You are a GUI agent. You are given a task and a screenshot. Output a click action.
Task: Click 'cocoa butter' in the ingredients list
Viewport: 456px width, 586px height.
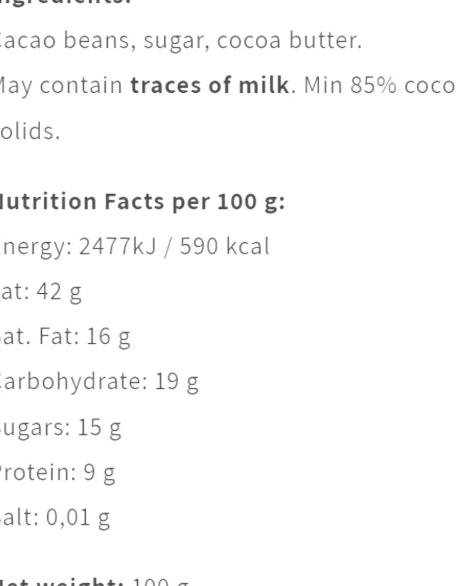pyautogui.click(x=289, y=41)
